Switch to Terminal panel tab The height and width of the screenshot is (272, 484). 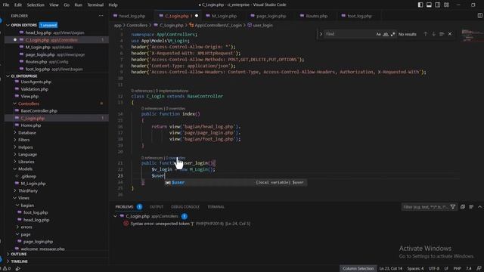coord(216,207)
